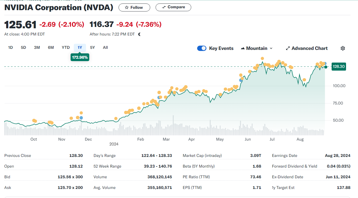Choose the 5Y range tab
The width and height of the screenshot is (358, 198).
tap(92, 47)
